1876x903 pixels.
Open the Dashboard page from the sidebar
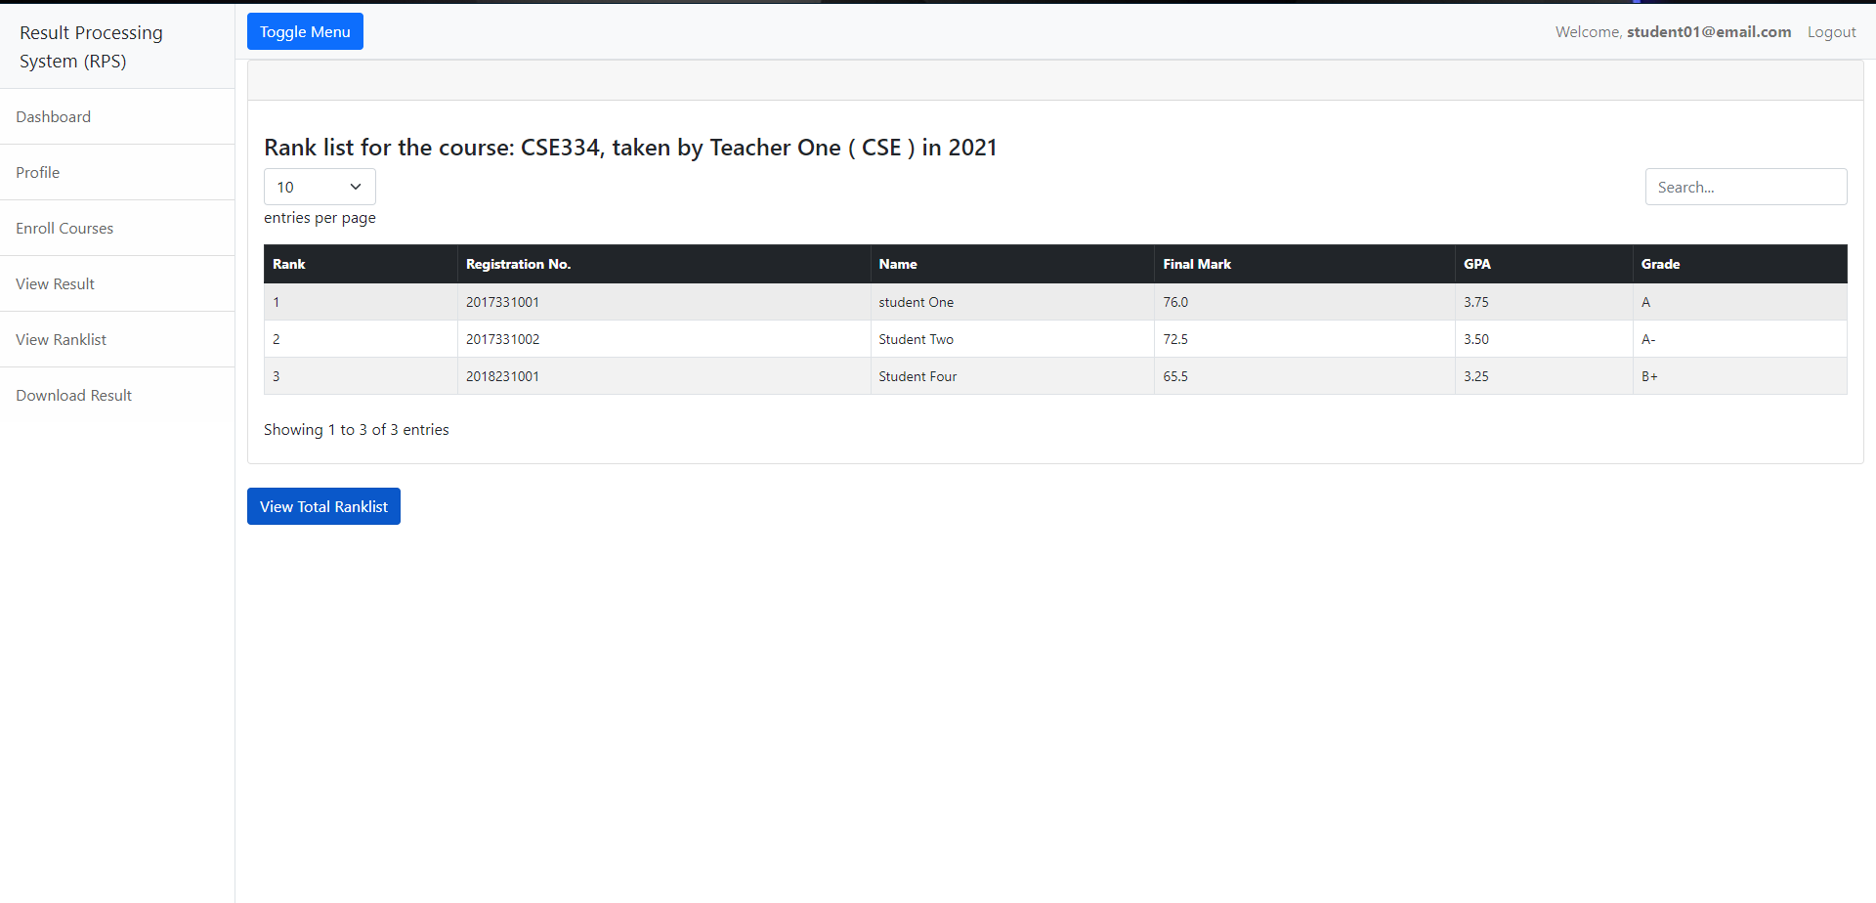pyautogui.click(x=53, y=116)
